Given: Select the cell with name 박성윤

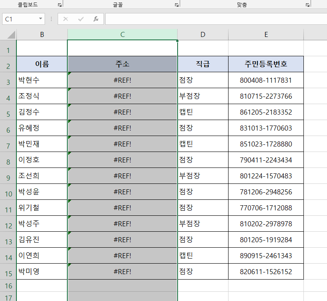Looking at the screenshot, I should click(x=42, y=192).
